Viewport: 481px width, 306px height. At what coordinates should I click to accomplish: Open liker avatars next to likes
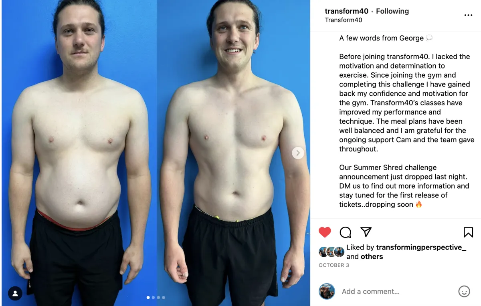coord(331,252)
